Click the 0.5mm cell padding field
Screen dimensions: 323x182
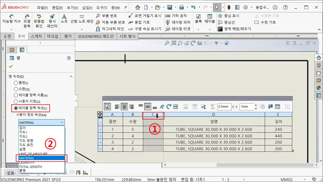pos(224,107)
